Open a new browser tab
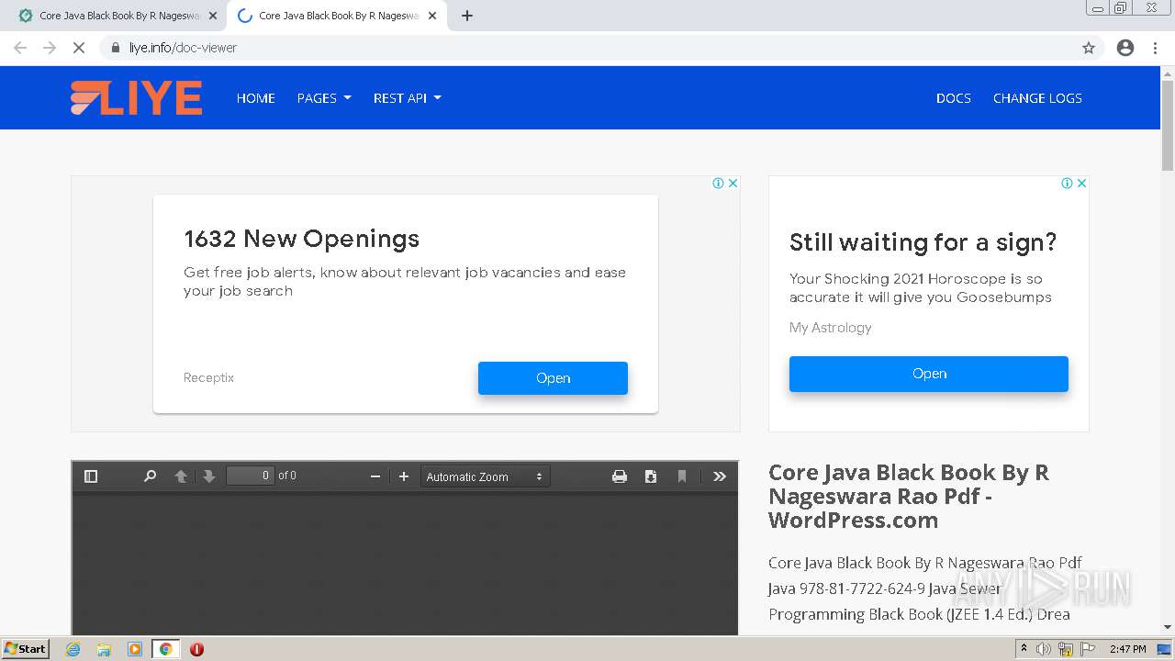The image size is (1175, 661). tap(467, 16)
